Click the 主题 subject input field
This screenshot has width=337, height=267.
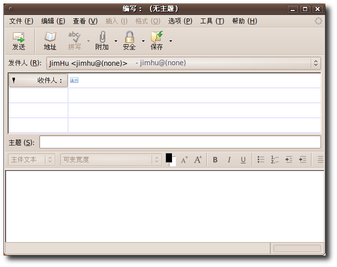click(180, 142)
